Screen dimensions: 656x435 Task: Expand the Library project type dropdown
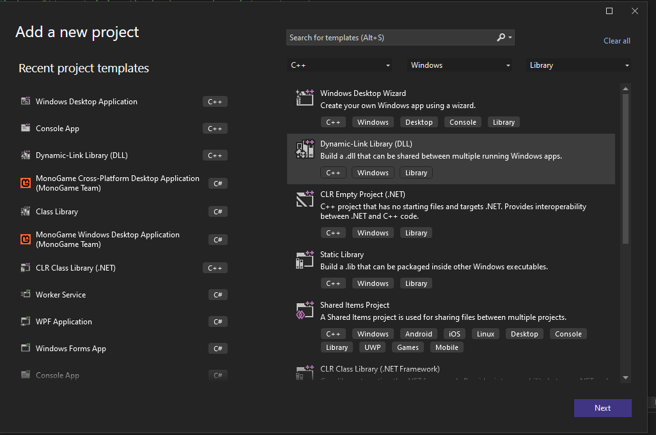click(x=579, y=65)
